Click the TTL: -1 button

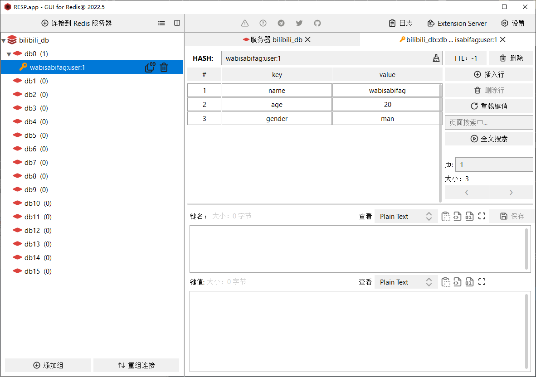click(x=466, y=58)
